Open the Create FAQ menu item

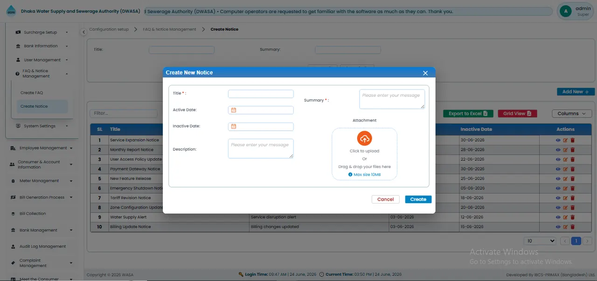click(x=32, y=93)
